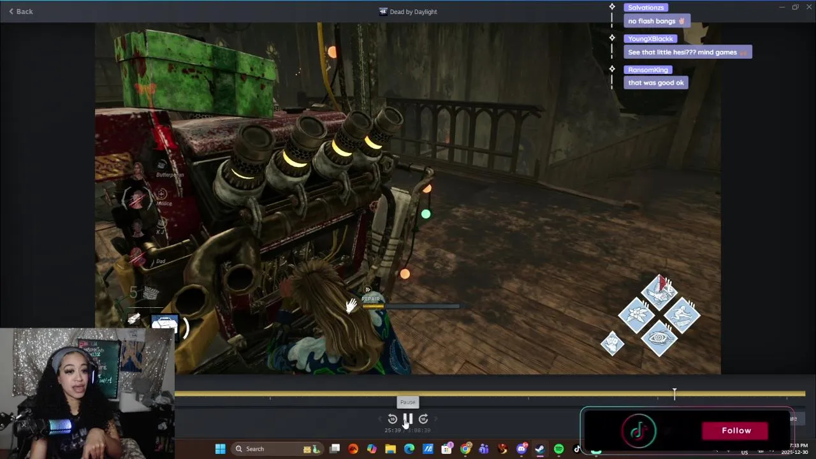Click the Salvationzs chat username
This screenshot has height=459, width=816.
point(646,8)
